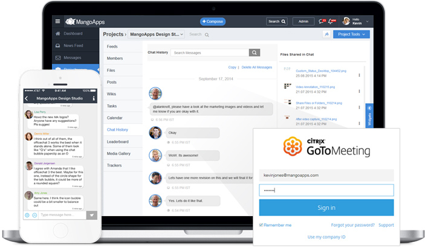Click the pin icon next to Project Tools
This screenshot has width=425, height=248.
pos(326,34)
